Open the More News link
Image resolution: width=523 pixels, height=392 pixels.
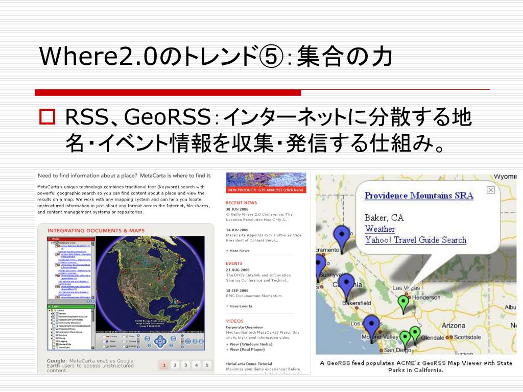(238, 251)
